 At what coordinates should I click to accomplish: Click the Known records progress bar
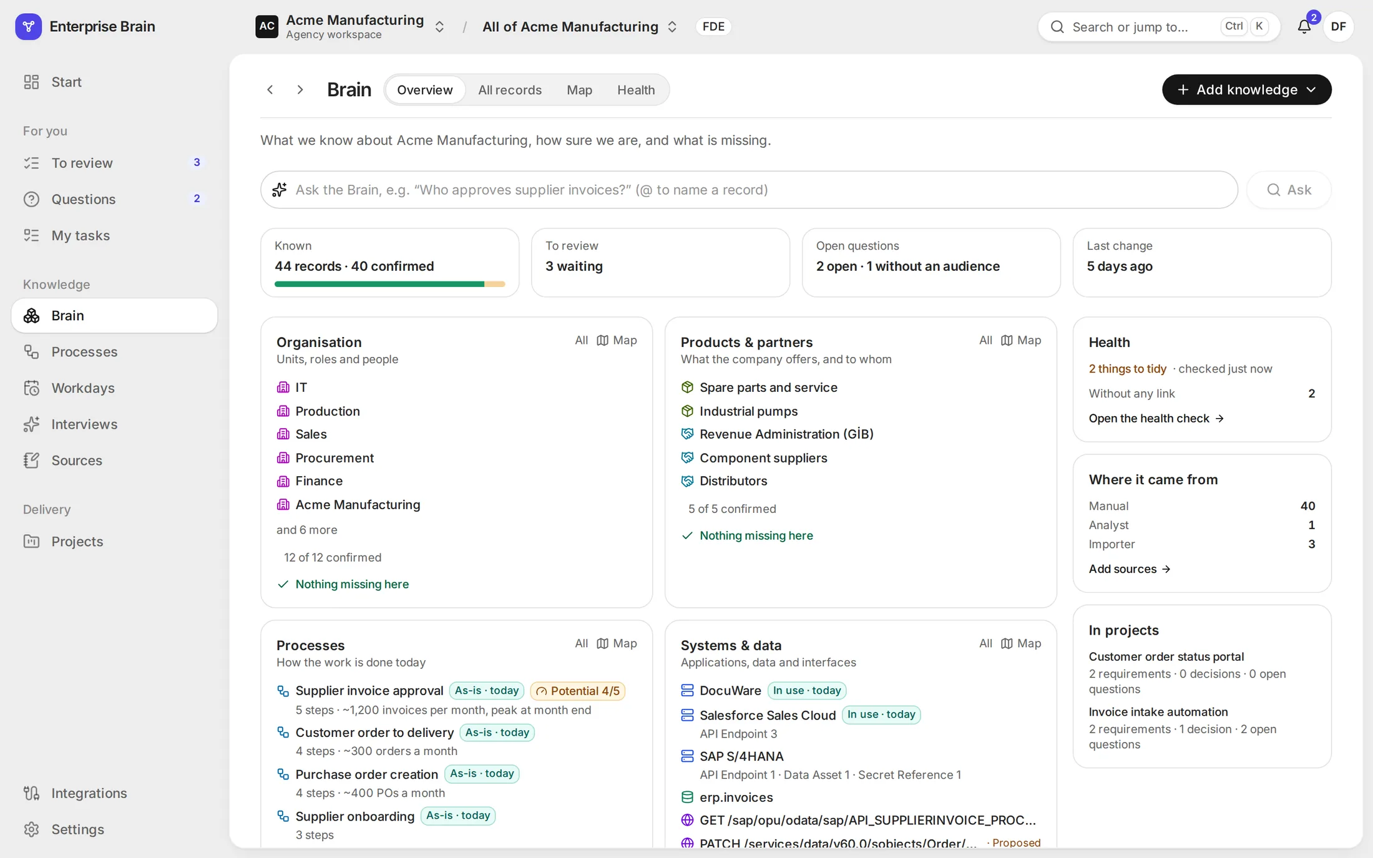click(389, 284)
